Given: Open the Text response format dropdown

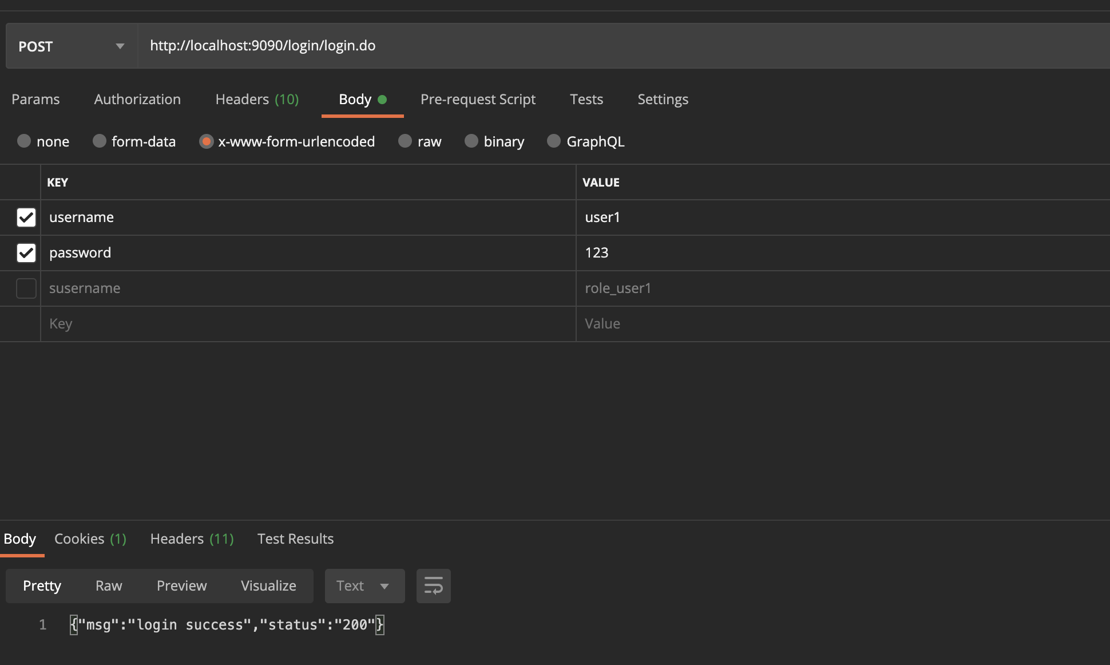Looking at the screenshot, I should (x=364, y=586).
